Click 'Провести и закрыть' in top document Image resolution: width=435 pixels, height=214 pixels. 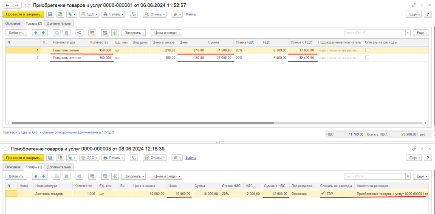coord(23,14)
